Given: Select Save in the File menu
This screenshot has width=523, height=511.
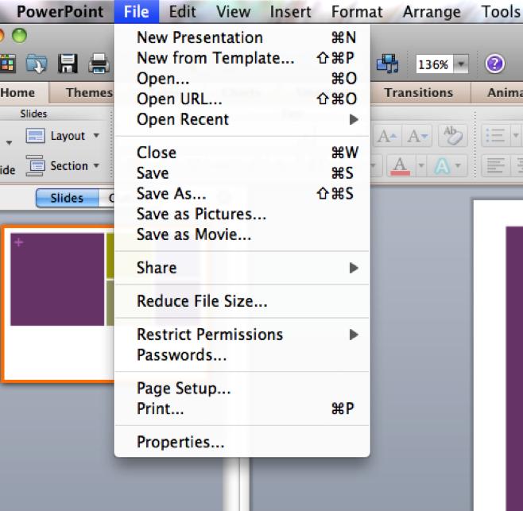Looking at the screenshot, I should point(242,173).
